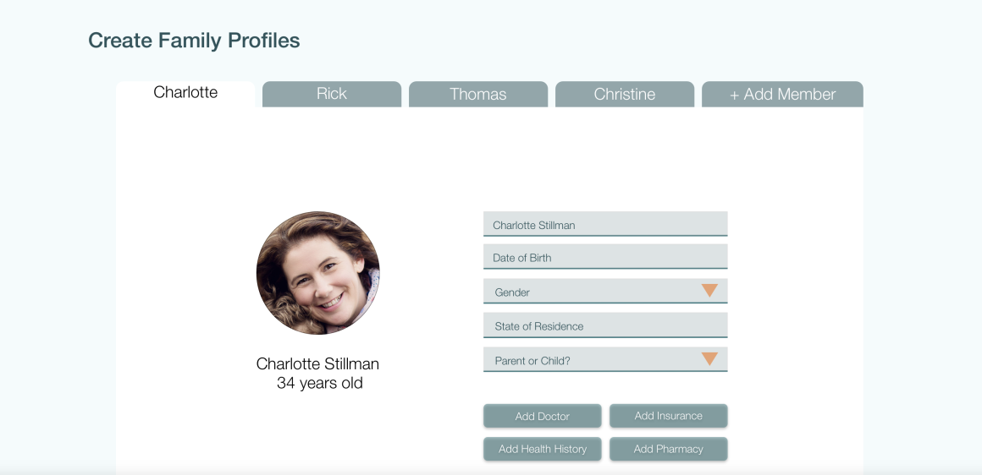Click the Charlotte Stillman name under photo

tap(317, 363)
